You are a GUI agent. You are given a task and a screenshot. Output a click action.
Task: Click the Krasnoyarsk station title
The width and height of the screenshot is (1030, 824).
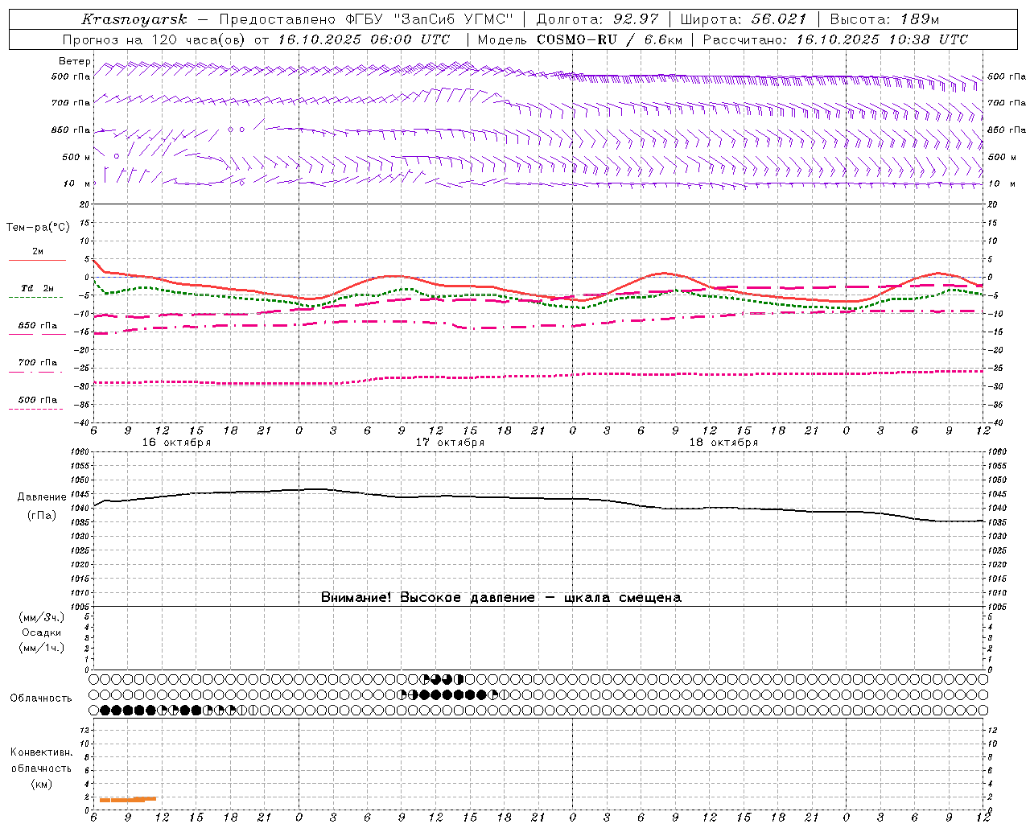134,19
